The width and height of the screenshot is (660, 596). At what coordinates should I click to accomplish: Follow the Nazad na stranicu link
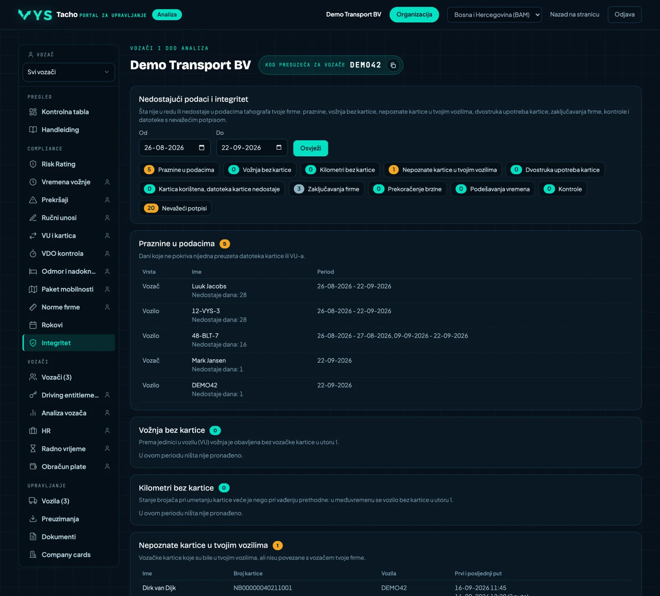[575, 14]
